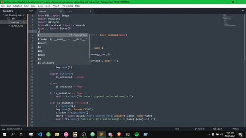The height and width of the screenshot is (138, 246).
Task: Open the tab list dropdown arrow
Action: [243, 11]
